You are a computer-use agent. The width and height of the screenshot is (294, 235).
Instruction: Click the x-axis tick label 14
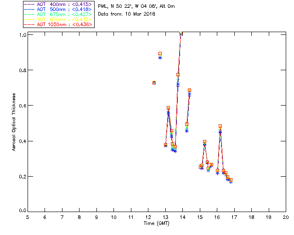(x=183, y=218)
